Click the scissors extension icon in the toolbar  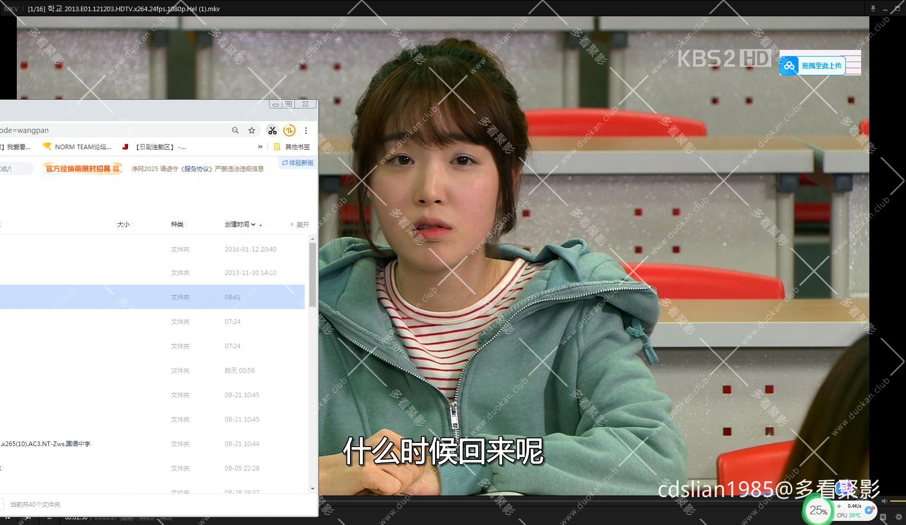(x=273, y=130)
